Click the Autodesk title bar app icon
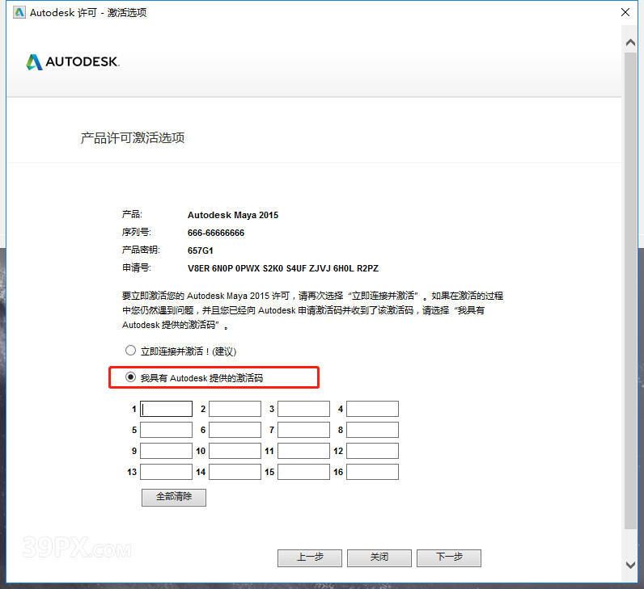The image size is (644, 589). tap(17, 13)
